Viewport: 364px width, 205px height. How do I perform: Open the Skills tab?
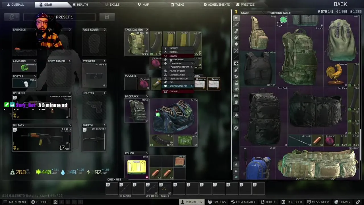click(112, 5)
